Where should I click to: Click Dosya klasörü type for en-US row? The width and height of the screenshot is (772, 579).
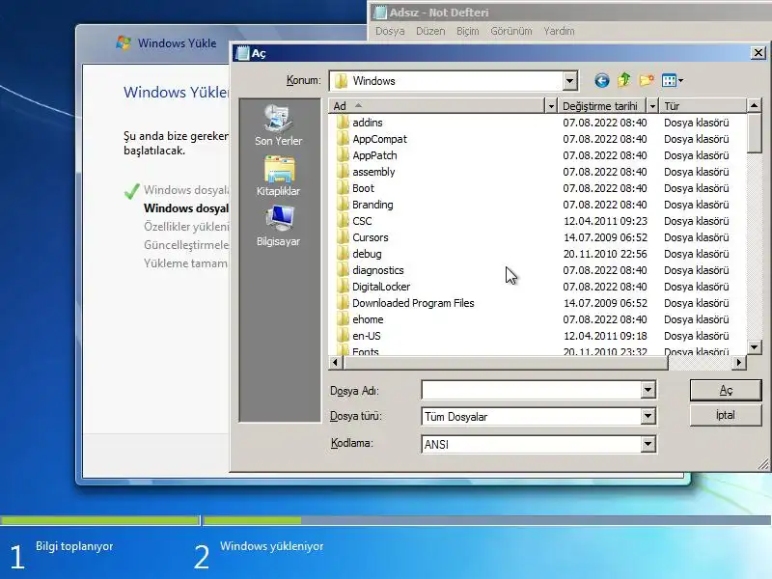click(x=696, y=336)
